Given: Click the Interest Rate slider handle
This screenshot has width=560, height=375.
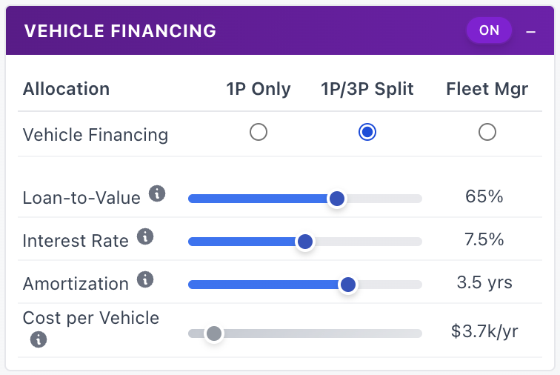Looking at the screenshot, I should click(304, 242).
